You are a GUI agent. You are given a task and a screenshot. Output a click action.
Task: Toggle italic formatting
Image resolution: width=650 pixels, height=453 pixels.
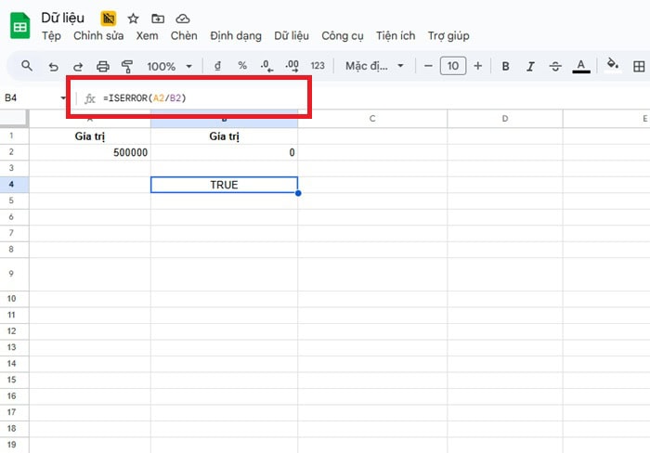(531, 66)
